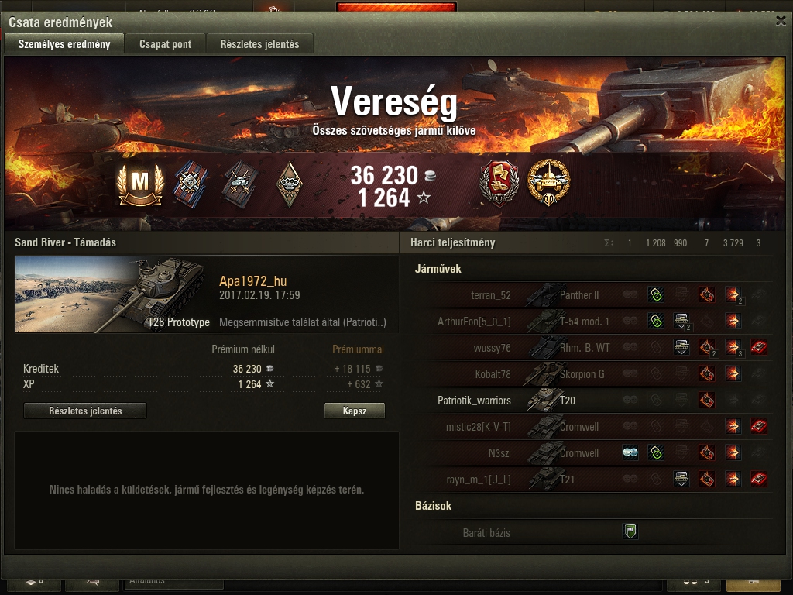Click the crit hit icon on Kobalt78's row

[x=707, y=374]
